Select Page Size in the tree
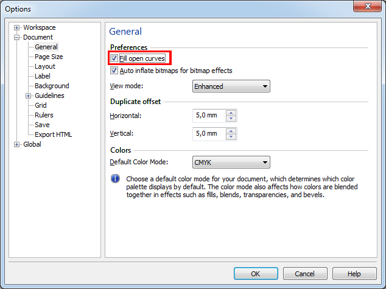 49,57
